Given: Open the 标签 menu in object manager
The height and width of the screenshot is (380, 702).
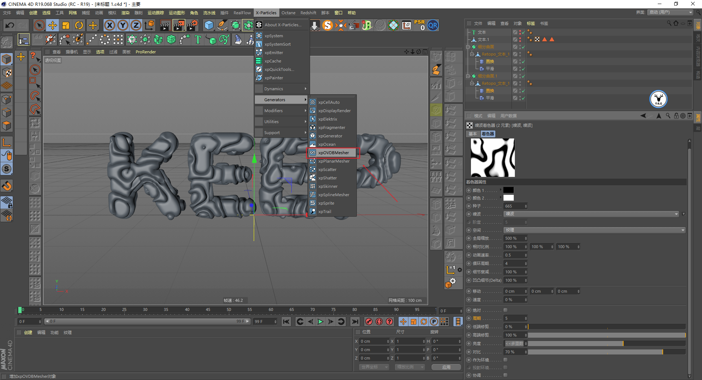Looking at the screenshot, I should [531, 23].
